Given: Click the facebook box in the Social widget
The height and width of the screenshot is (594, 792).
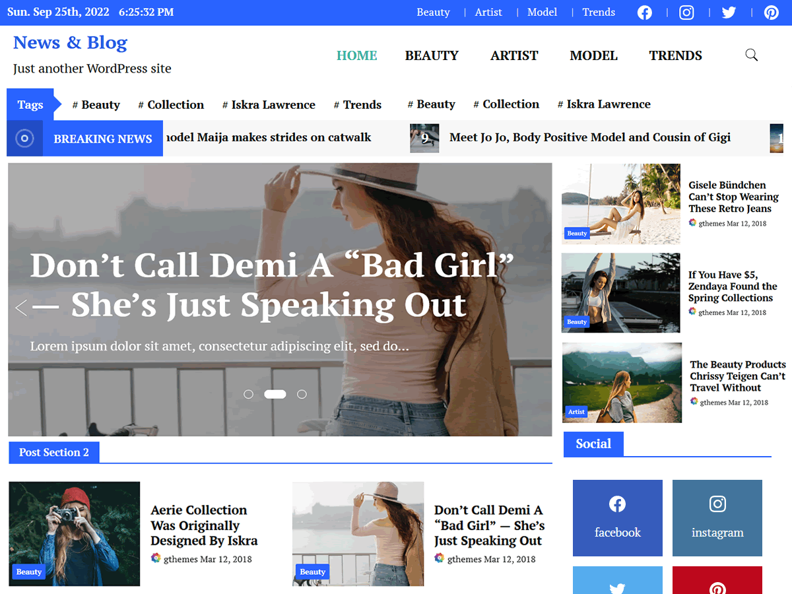Looking at the screenshot, I should (x=617, y=517).
